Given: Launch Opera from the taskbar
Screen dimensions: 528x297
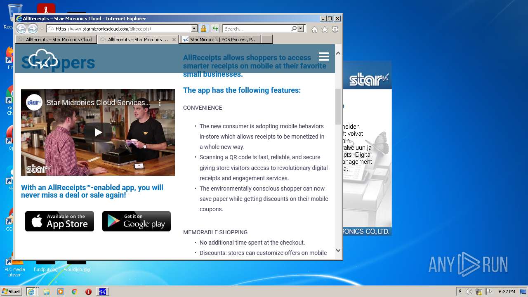Looking at the screenshot, I should point(88,292).
